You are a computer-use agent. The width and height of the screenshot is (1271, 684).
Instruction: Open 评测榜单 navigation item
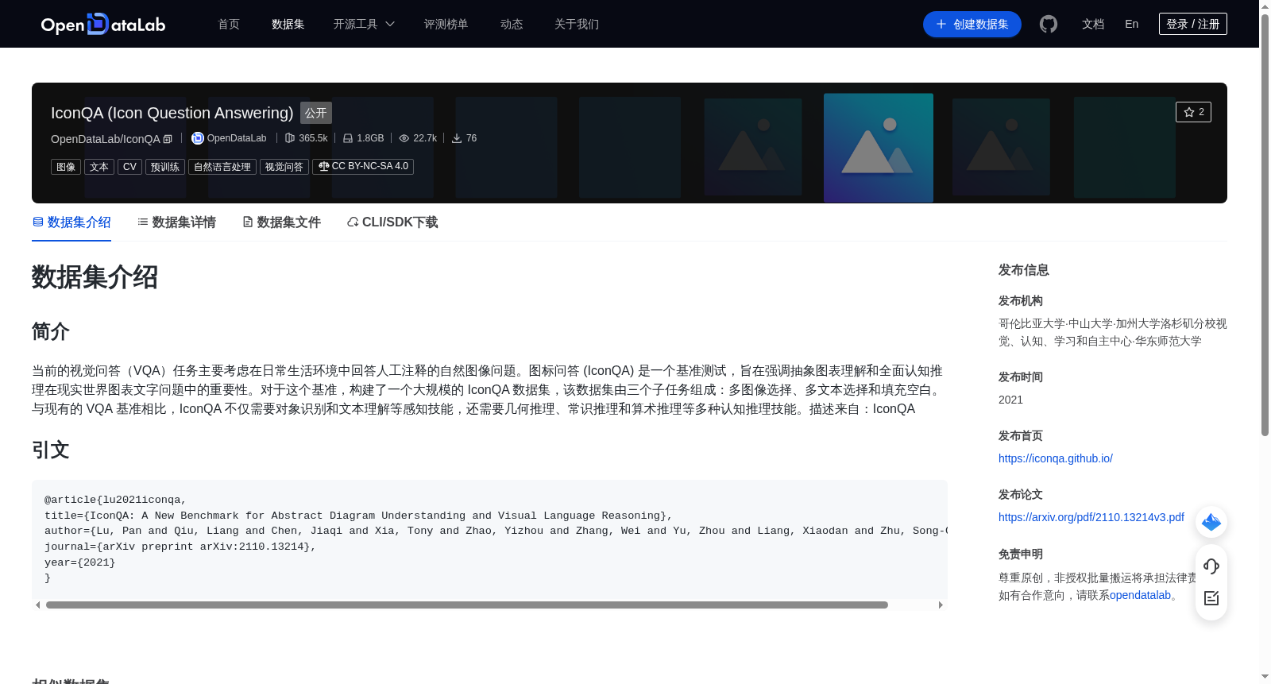point(446,24)
